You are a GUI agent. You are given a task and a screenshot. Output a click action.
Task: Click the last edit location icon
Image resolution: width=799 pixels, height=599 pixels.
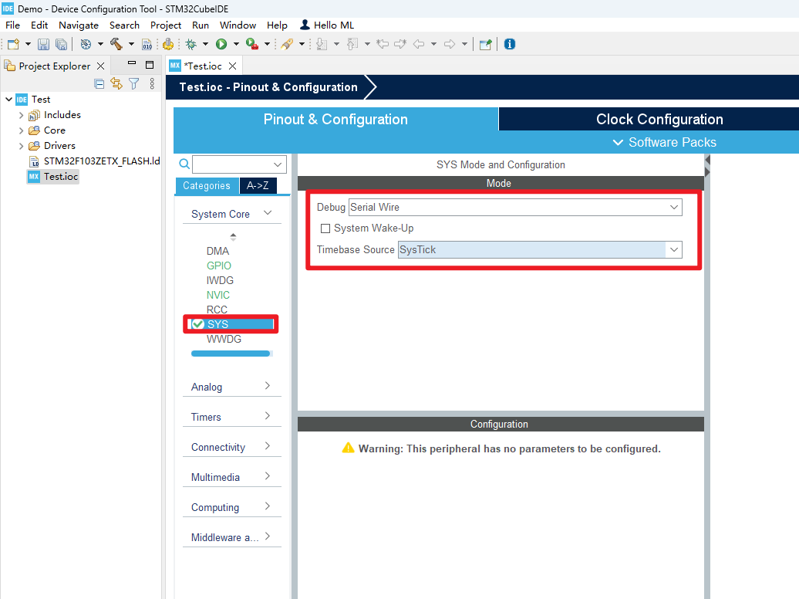coord(383,45)
